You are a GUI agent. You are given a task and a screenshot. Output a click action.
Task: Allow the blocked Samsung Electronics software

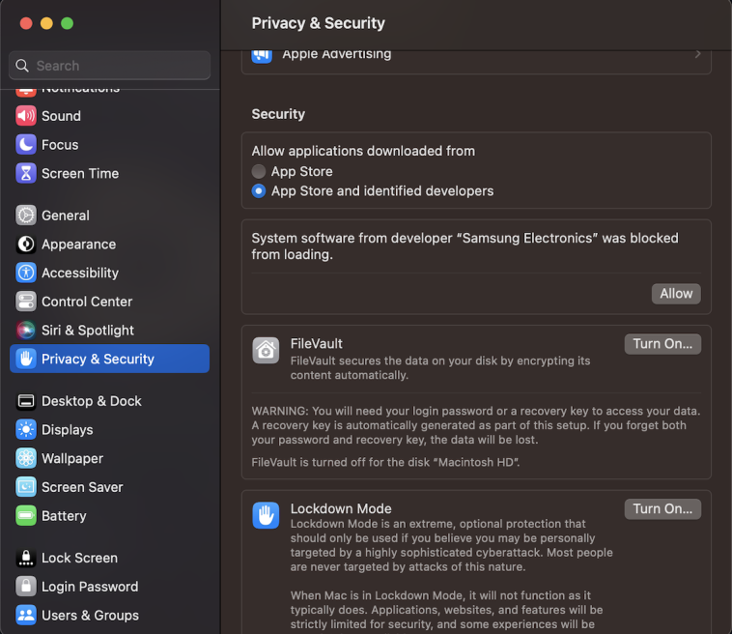point(676,294)
